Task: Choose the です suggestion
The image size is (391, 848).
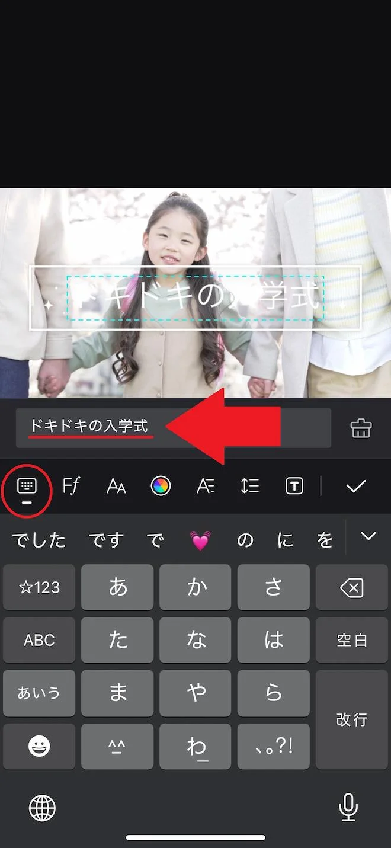Action: 107,540
